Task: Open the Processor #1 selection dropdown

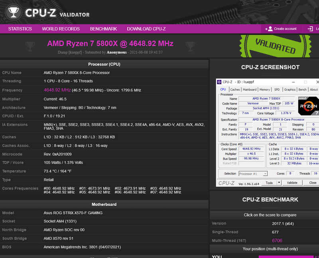Action: click(253, 174)
